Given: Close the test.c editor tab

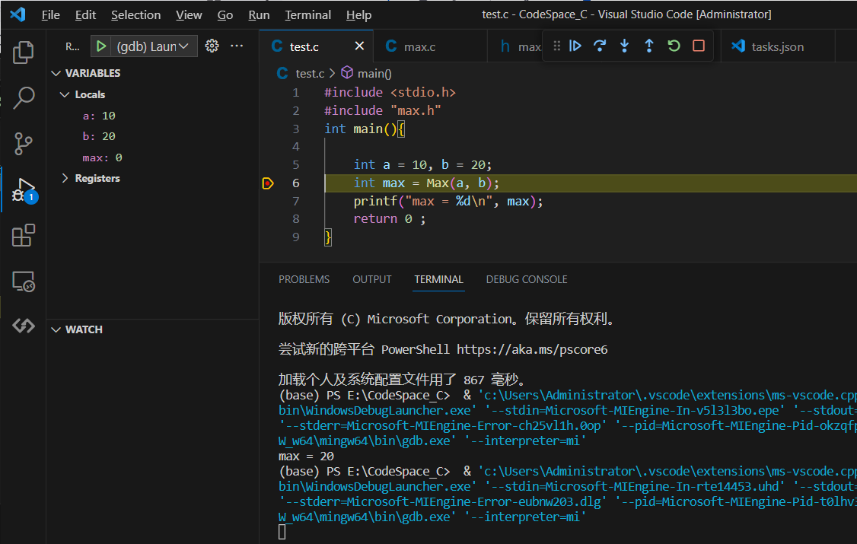Looking at the screenshot, I should point(359,46).
